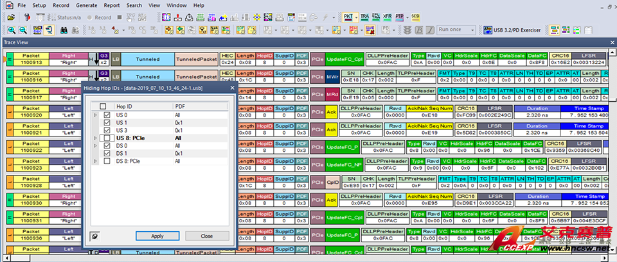Click the green UpdateFC_Cpl field in first packet
617x262 pixels.
(344, 60)
